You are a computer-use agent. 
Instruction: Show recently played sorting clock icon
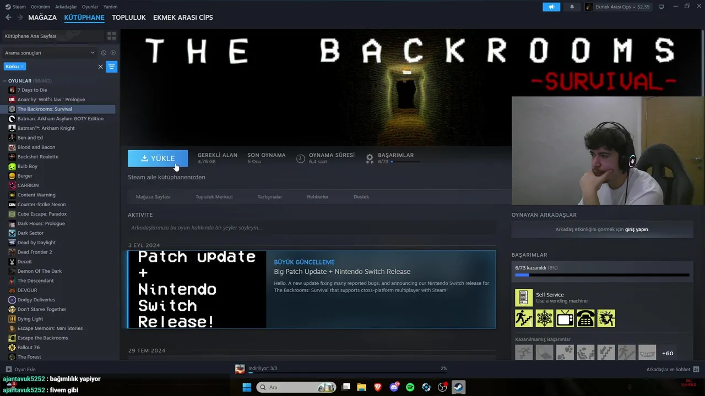[104, 53]
